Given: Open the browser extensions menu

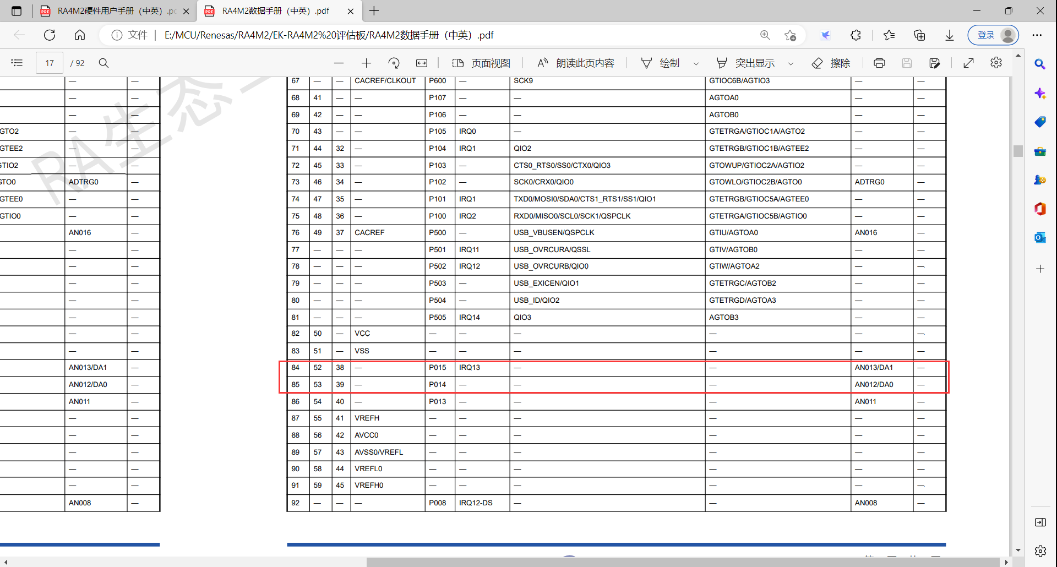Looking at the screenshot, I should [x=856, y=35].
